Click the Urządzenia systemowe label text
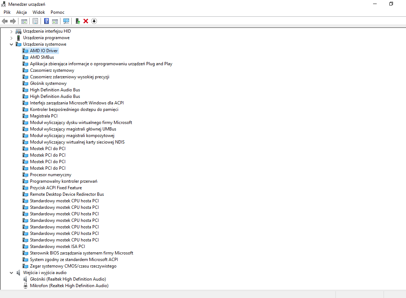 pos(45,44)
